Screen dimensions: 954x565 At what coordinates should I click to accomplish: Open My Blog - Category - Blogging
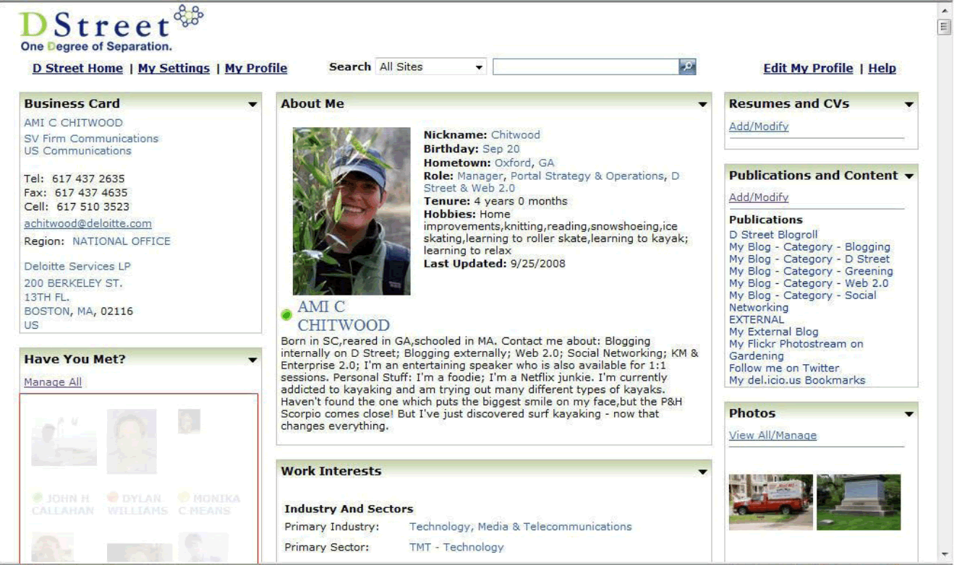coord(809,247)
